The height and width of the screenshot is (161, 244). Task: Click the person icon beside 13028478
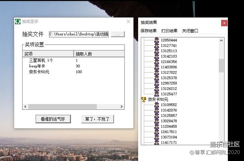pos(157,121)
